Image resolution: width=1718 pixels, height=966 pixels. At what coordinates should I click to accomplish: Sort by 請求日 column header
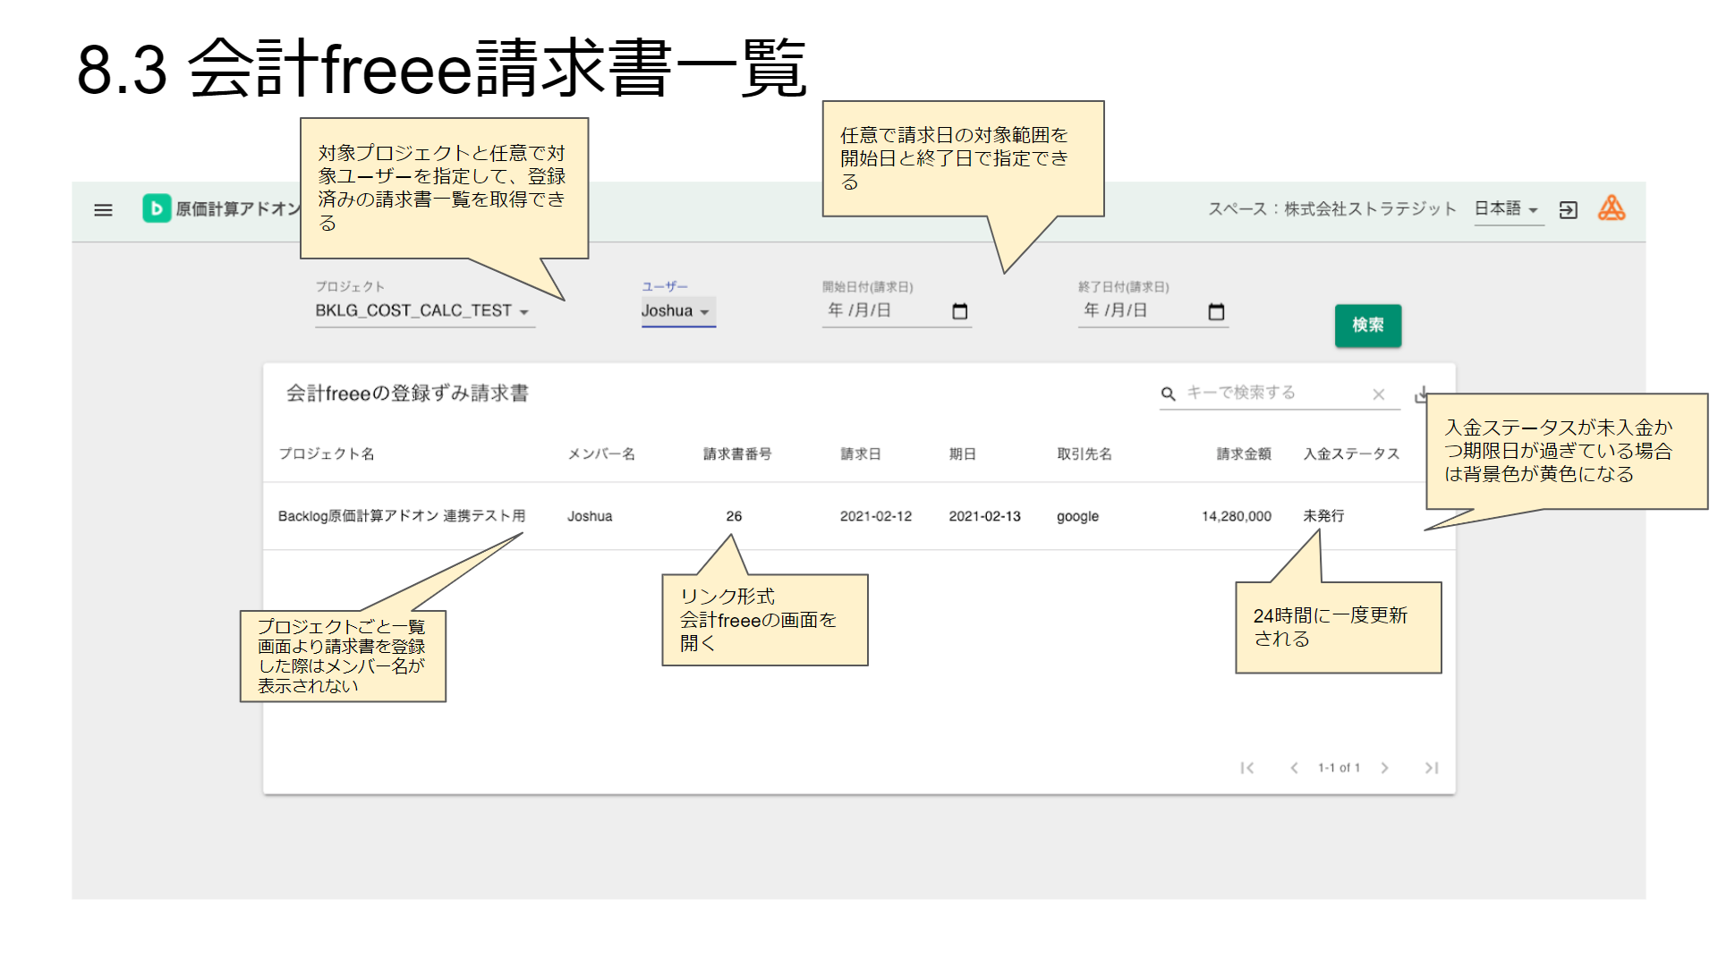pos(861,453)
